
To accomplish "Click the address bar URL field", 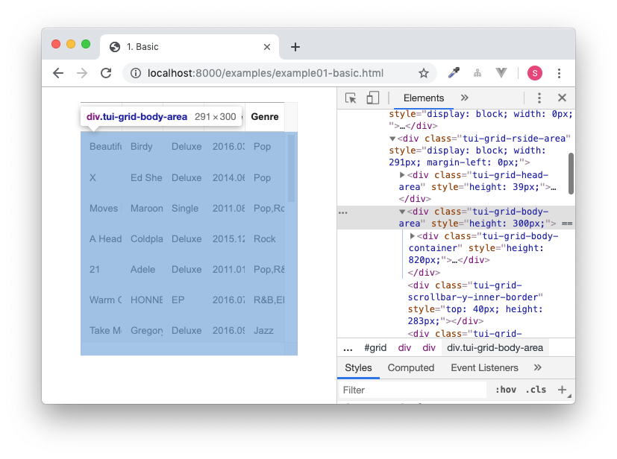I will (x=266, y=73).
